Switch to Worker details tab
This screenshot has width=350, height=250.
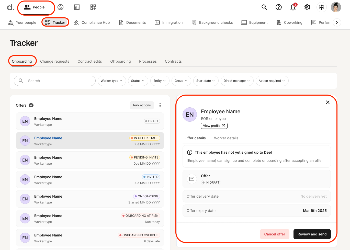coord(226,138)
